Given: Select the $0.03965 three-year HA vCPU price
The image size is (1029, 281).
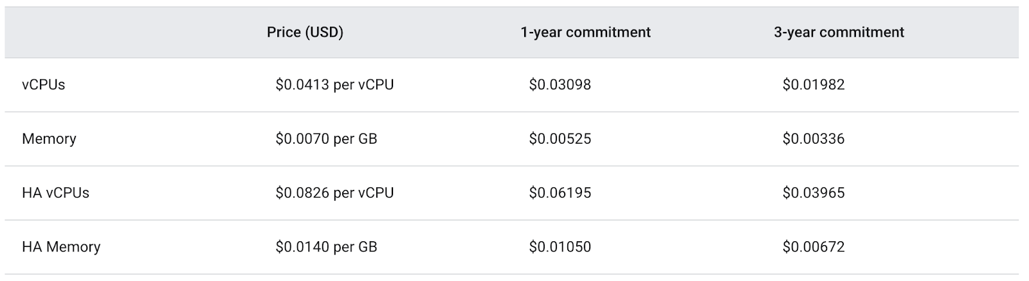Looking at the screenshot, I should (814, 192).
